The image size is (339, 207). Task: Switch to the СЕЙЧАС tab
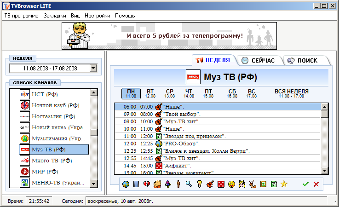pos(259,60)
